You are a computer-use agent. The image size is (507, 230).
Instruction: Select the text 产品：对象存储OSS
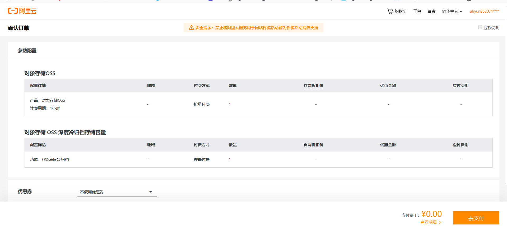pos(47,100)
